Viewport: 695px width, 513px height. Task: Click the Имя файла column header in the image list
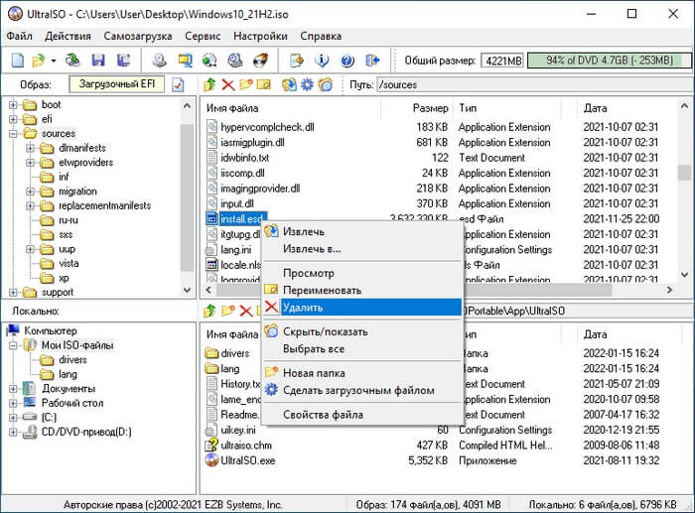pyautogui.click(x=232, y=107)
